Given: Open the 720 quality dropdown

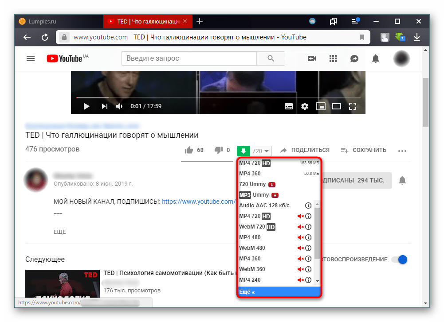Looking at the screenshot, I should pos(261,151).
